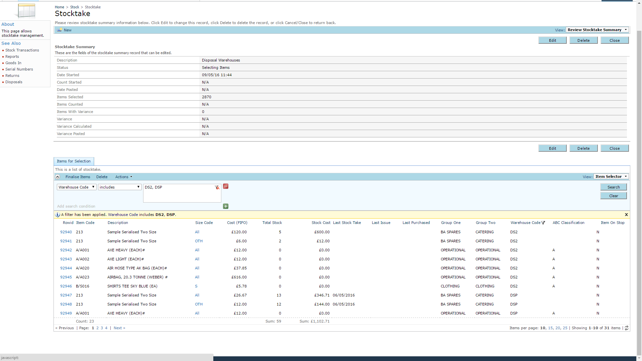
Task: Click the refresh list icon
Action: click(627, 328)
